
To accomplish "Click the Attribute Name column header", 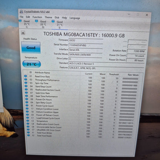I will coord(42,73).
